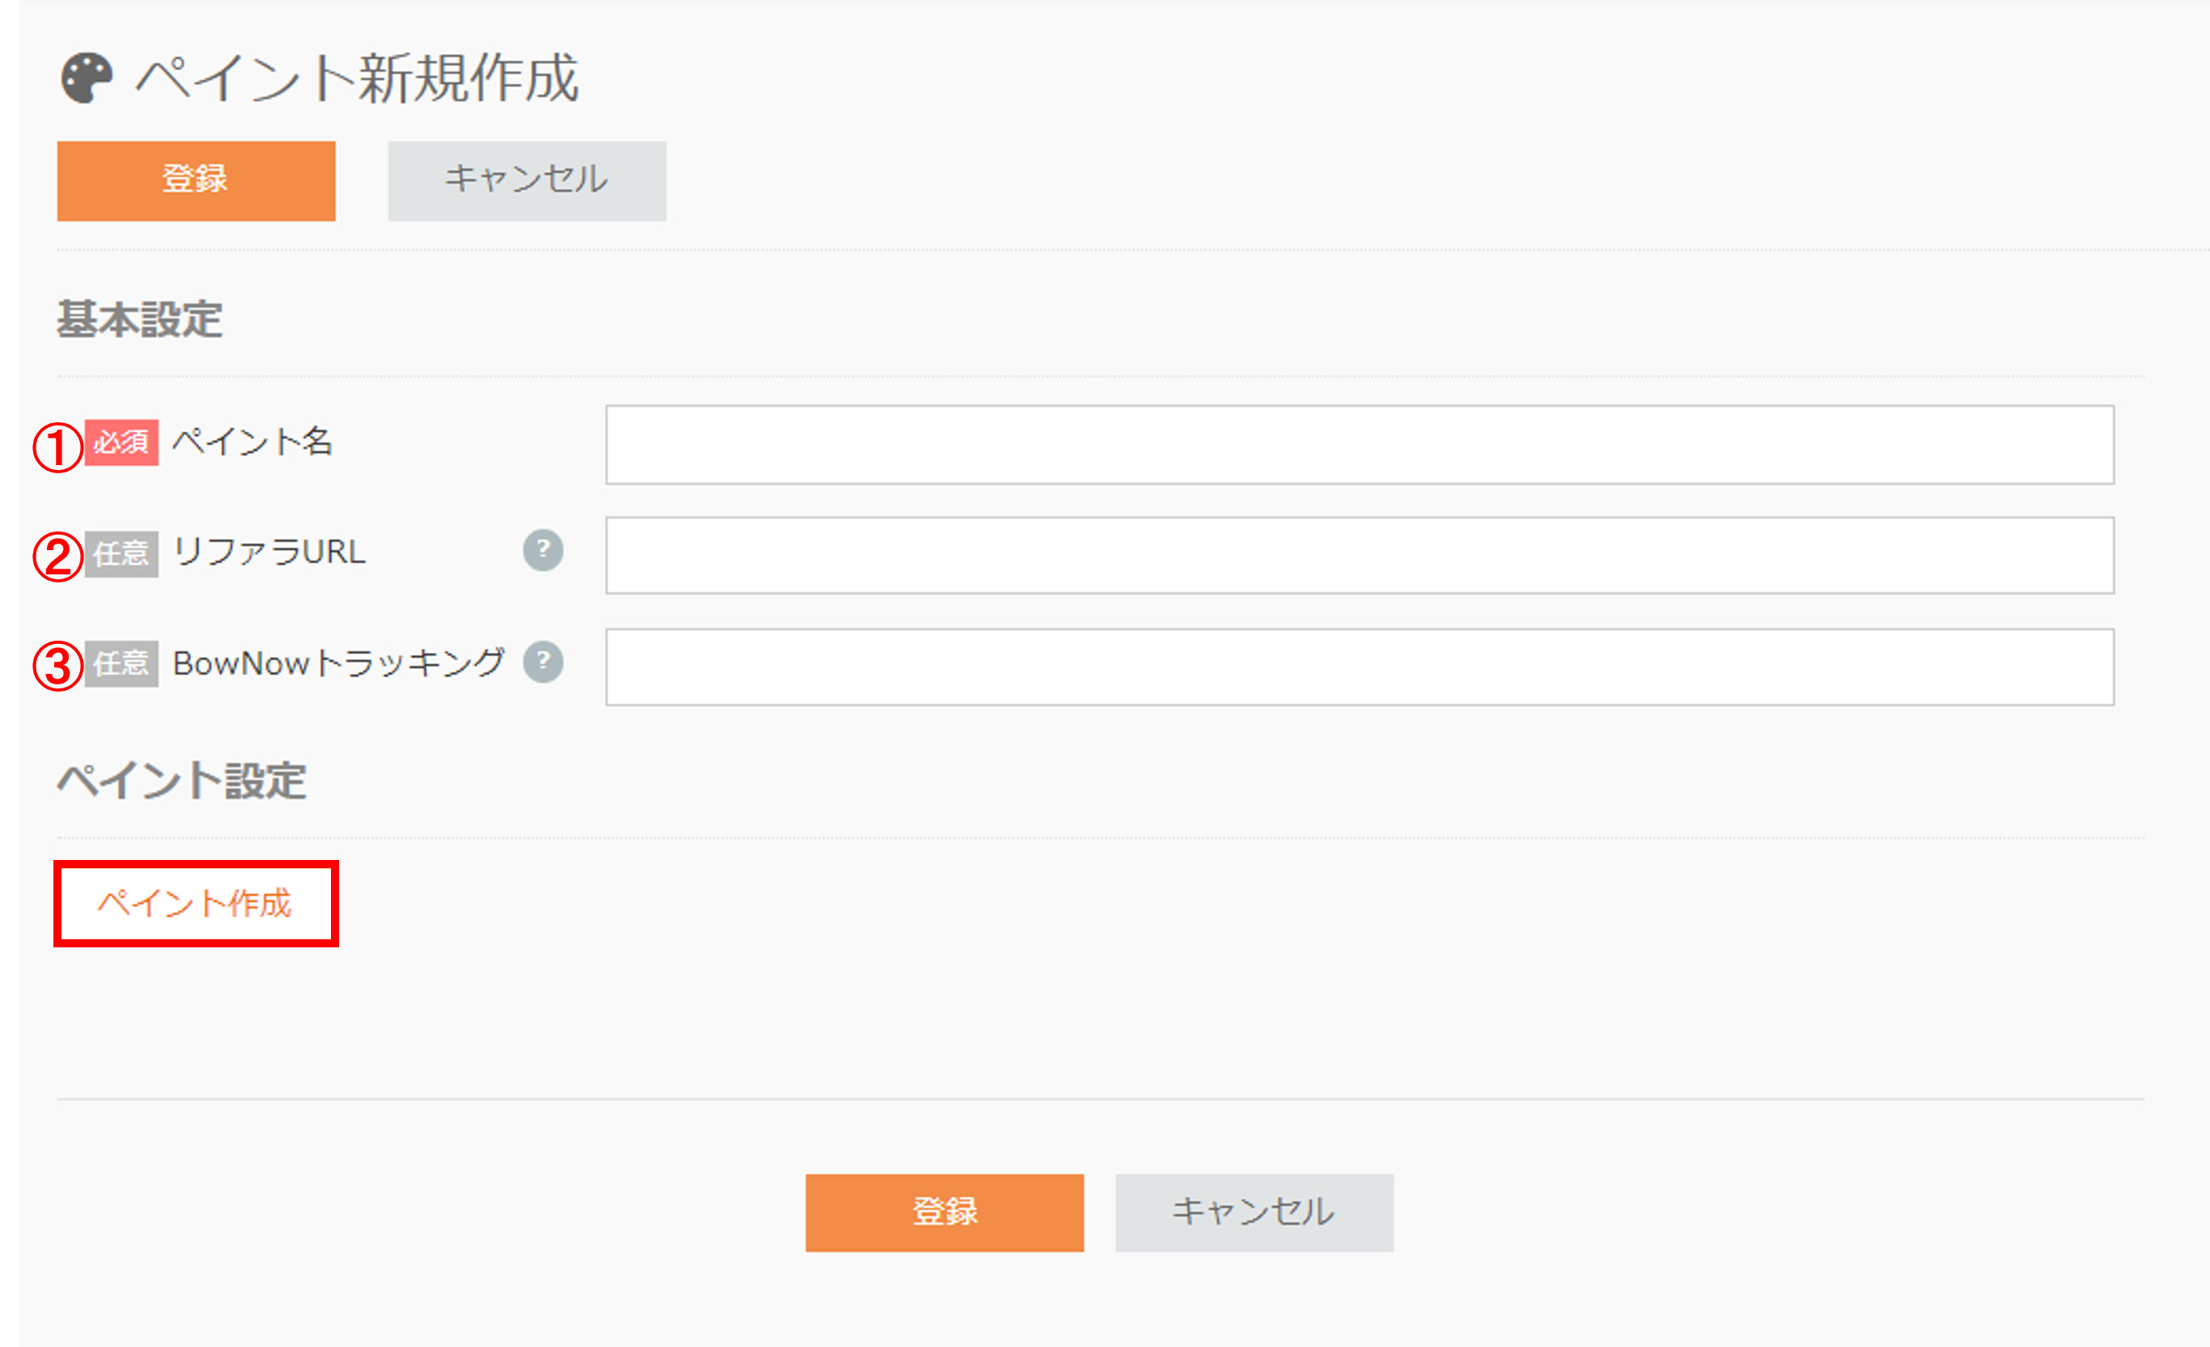Focus the ペイント名 text field
This screenshot has width=2210, height=1347.
pos(1360,445)
